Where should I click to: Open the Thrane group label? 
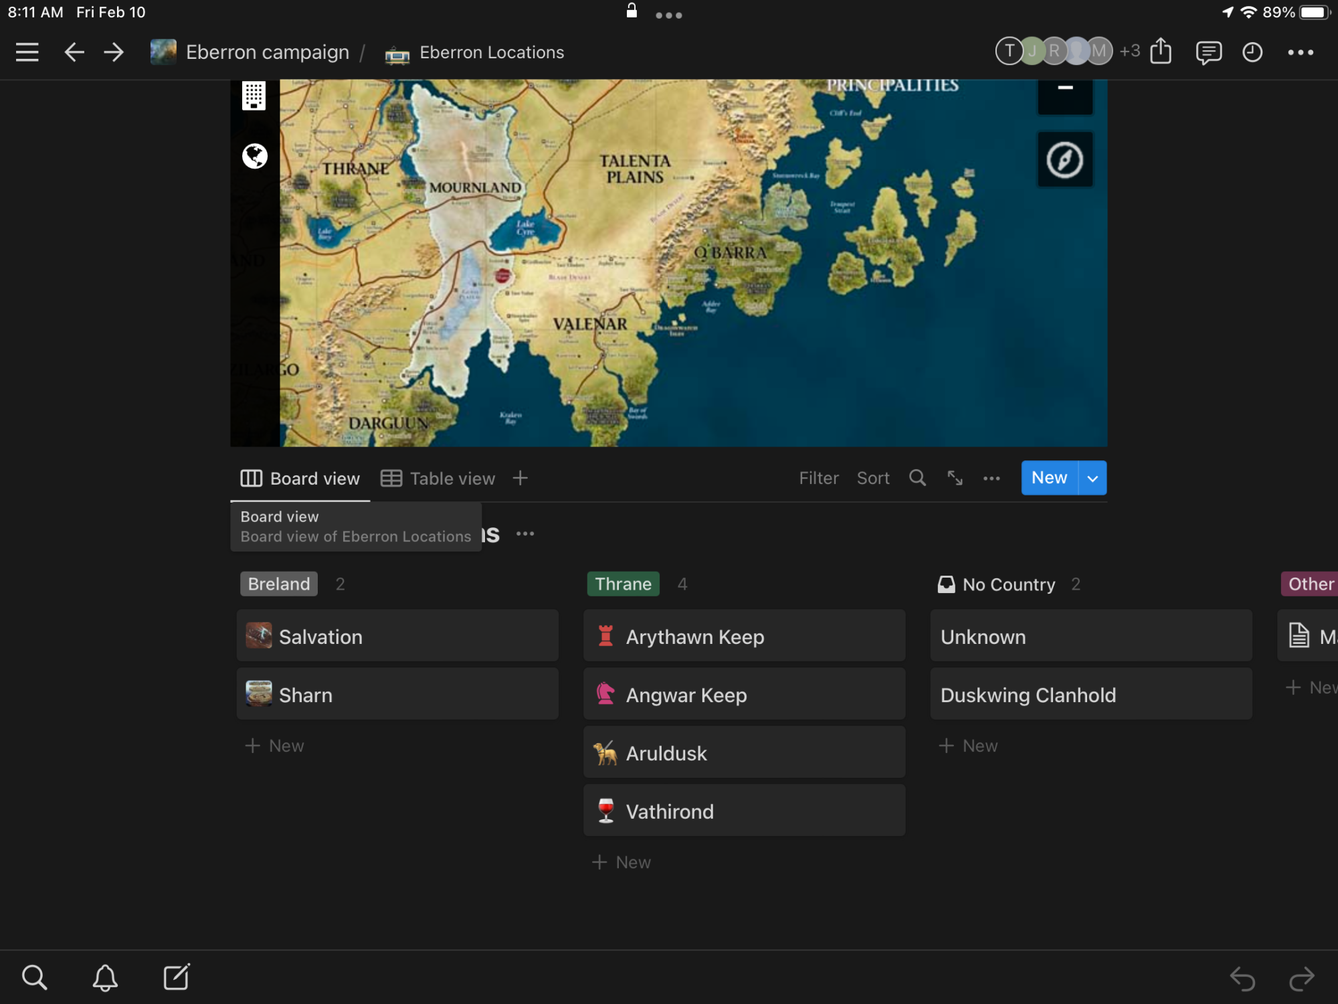point(623,584)
